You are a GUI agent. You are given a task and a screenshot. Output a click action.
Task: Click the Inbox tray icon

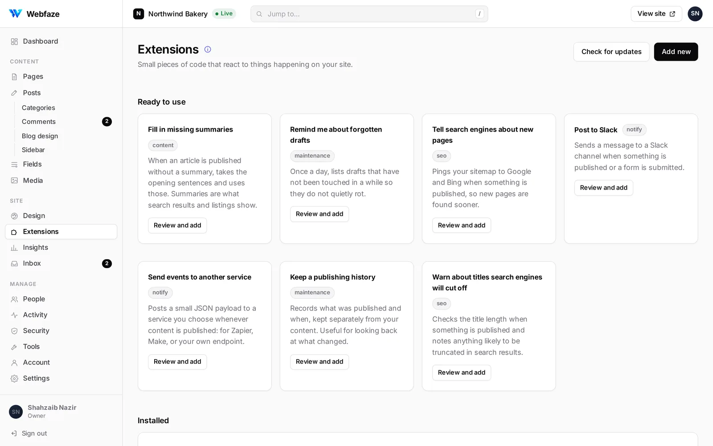[14, 264]
